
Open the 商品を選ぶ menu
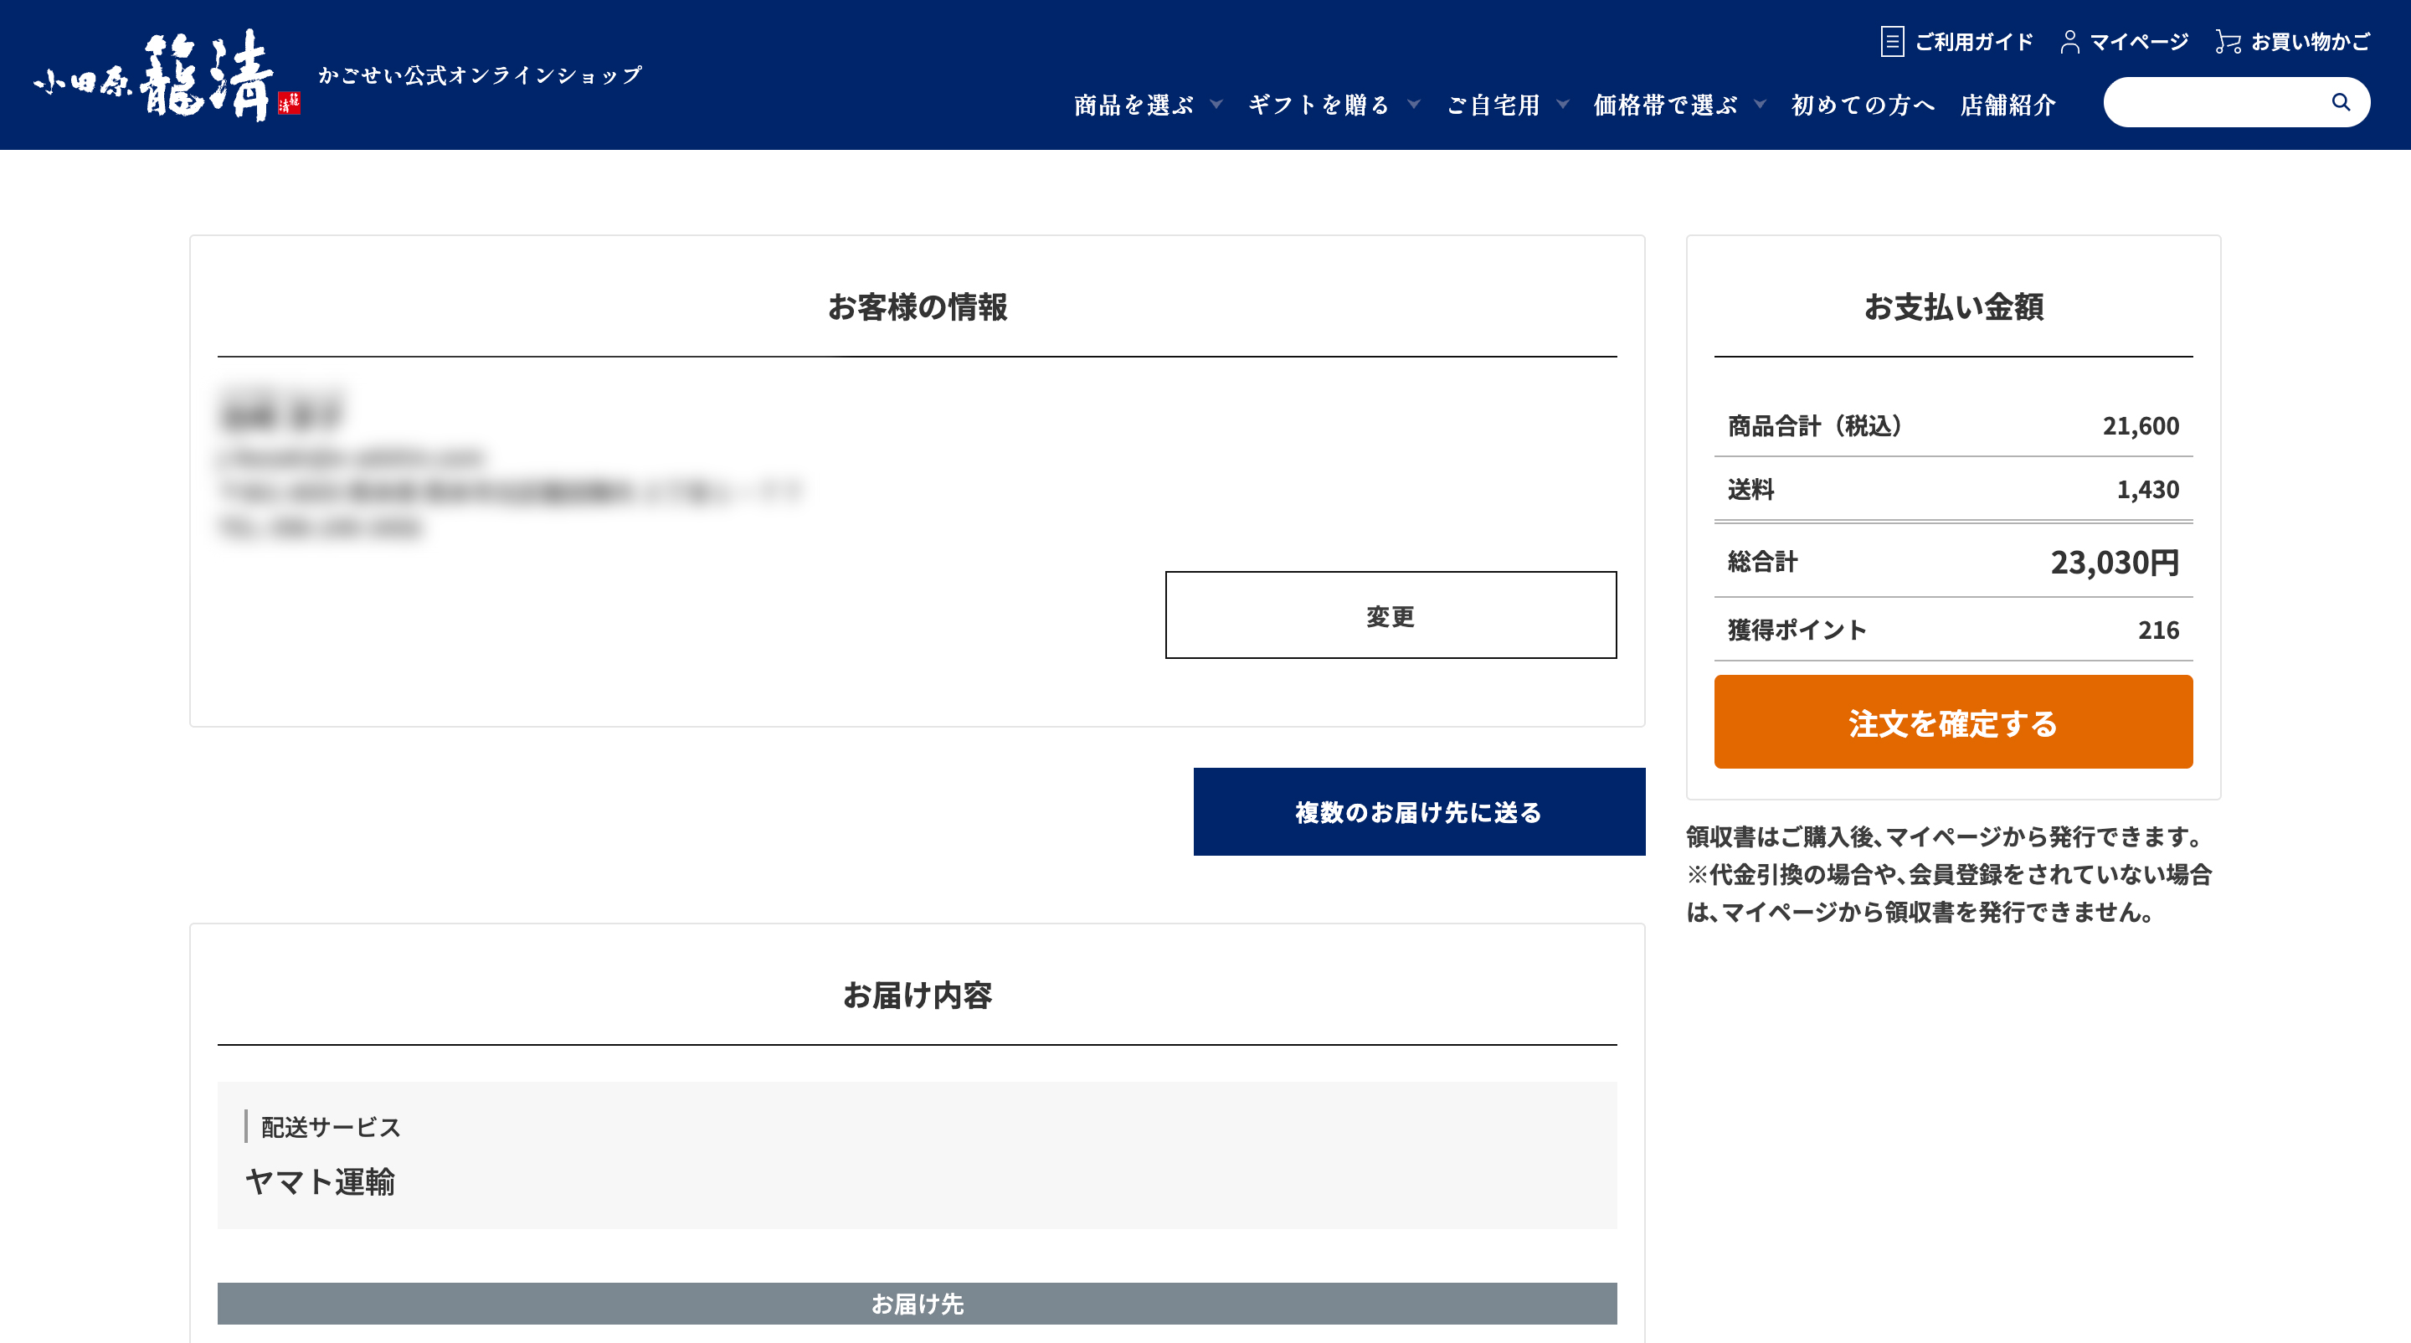(x=1134, y=105)
